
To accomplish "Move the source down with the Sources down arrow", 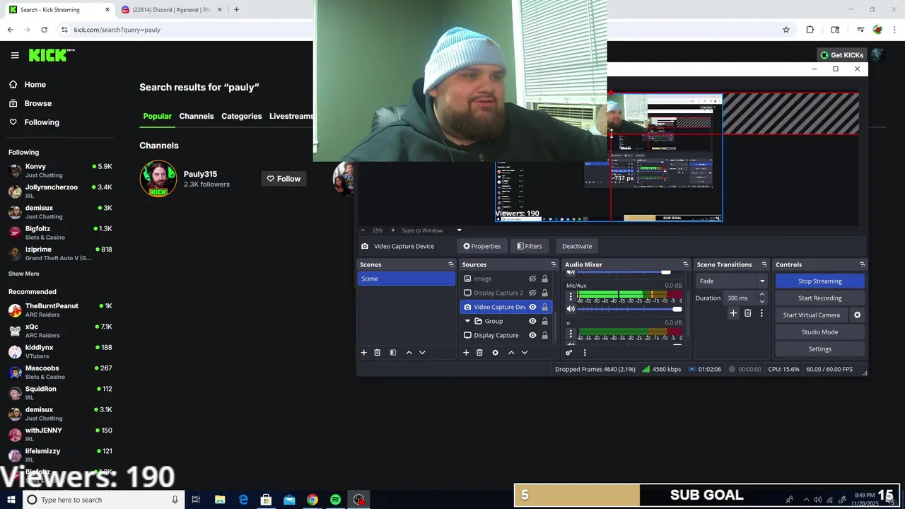I will click(x=525, y=353).
